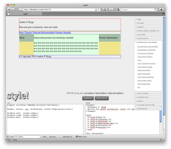Image resolution: width=171 pixels, height=149 pixels.
Task: Toggle the Match case checkbox
Action: pyautogui.click(x=77, y=137)
